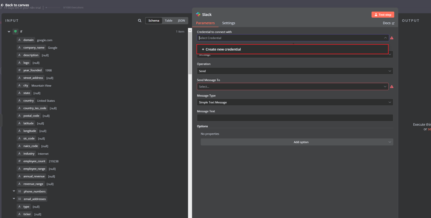Image resolution: width=431 pixels, height=218 pixels.
Task: Open the Docs link
Action: coord(388,23)
